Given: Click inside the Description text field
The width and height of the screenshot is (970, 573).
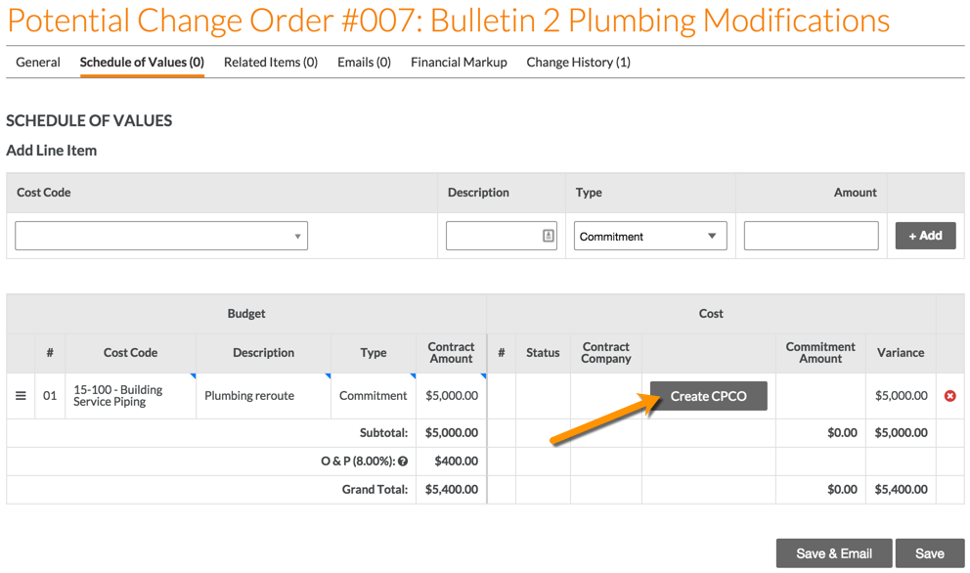Looking at the screenshot, I should [x=494, y=235].
